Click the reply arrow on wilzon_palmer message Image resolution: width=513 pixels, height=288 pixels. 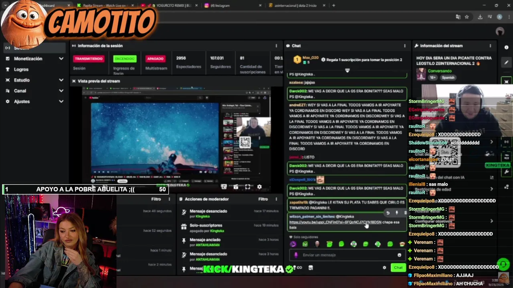[388, 213]
